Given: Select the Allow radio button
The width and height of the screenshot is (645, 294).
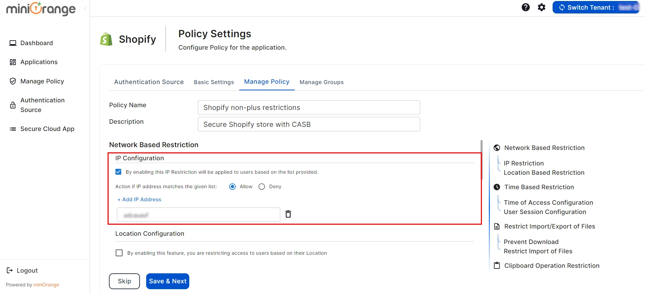Looking at the screenshot, I should coord(232,186).
